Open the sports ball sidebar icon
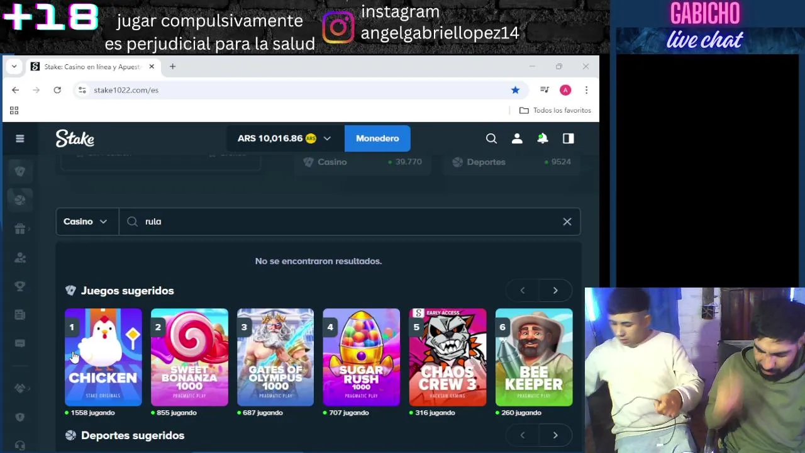This screenshot has height=453, width=805. (x=20, y=199)
